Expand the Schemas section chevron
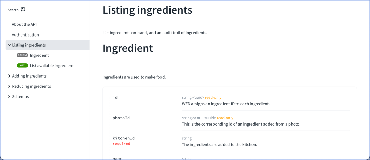This screenshot has height=160, width=370. pos(9,96)
